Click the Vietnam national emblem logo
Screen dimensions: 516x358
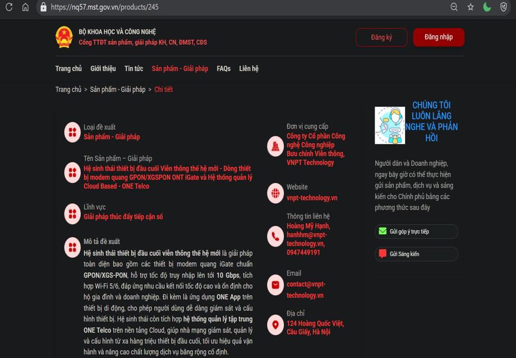click(64, 37)
